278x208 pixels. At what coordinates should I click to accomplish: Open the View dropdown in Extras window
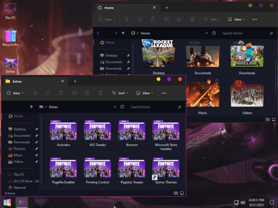coord(144,93)
